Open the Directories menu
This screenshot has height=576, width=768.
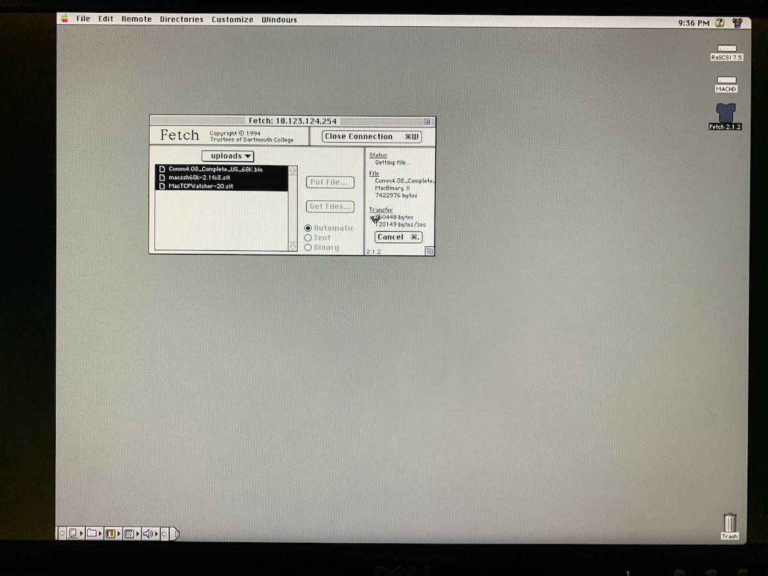(x=181, y=19)
